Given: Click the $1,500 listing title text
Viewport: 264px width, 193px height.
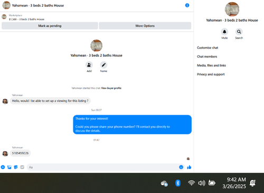Looking at the screenshot, I should pos(26,19).
